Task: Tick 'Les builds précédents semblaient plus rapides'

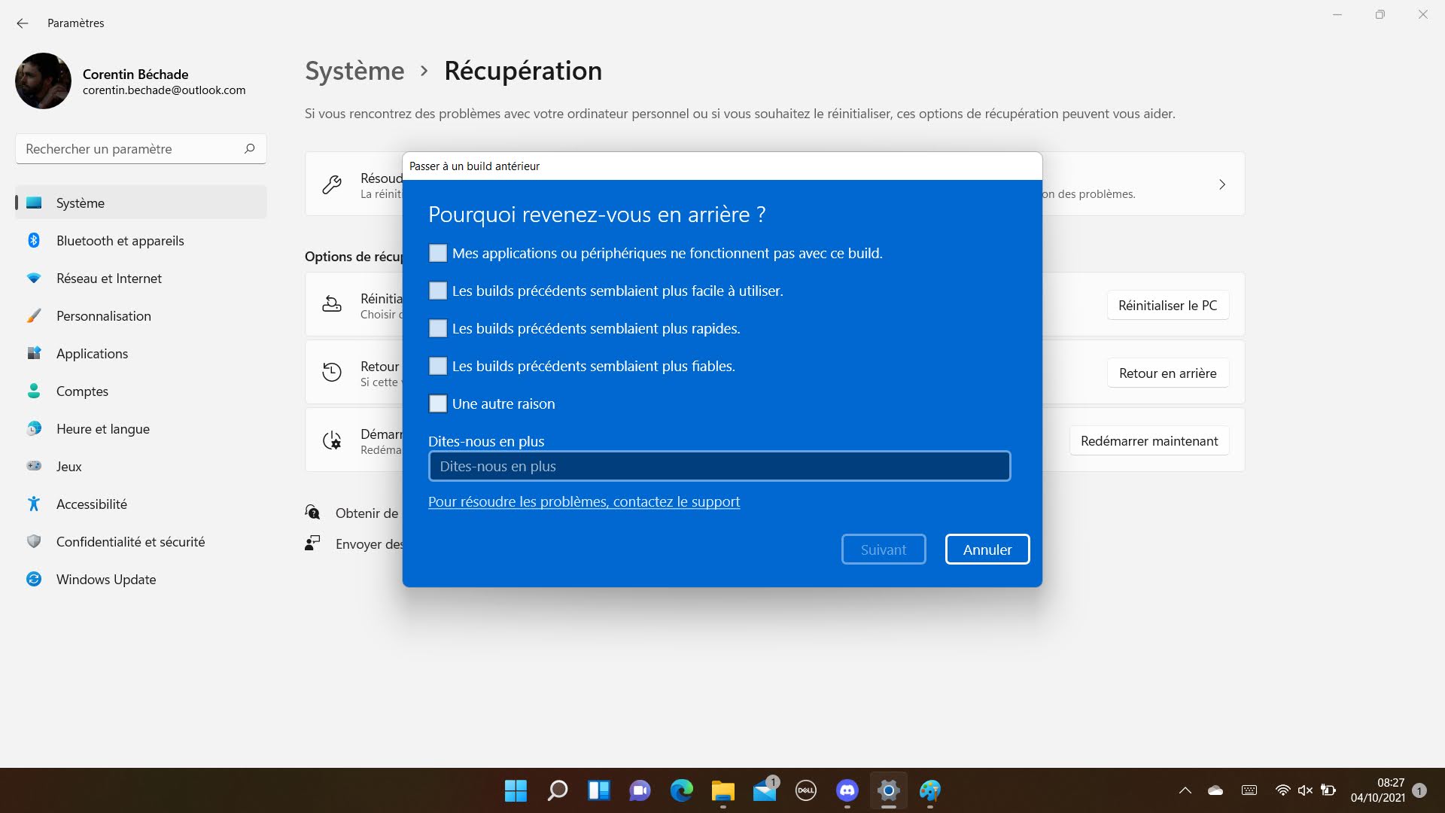Action: [x=438, y=329]
